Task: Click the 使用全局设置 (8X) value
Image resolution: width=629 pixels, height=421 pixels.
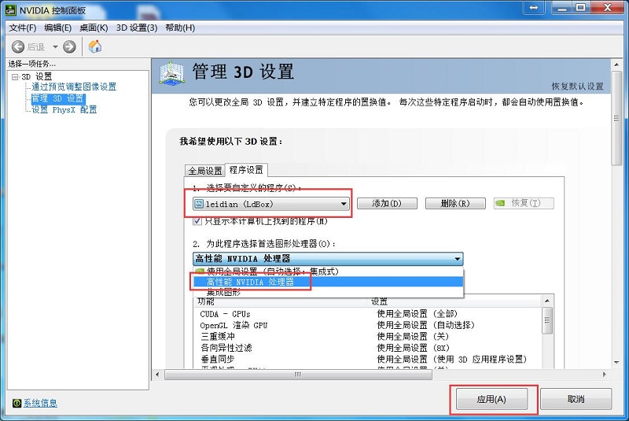Action: point(414,348)
